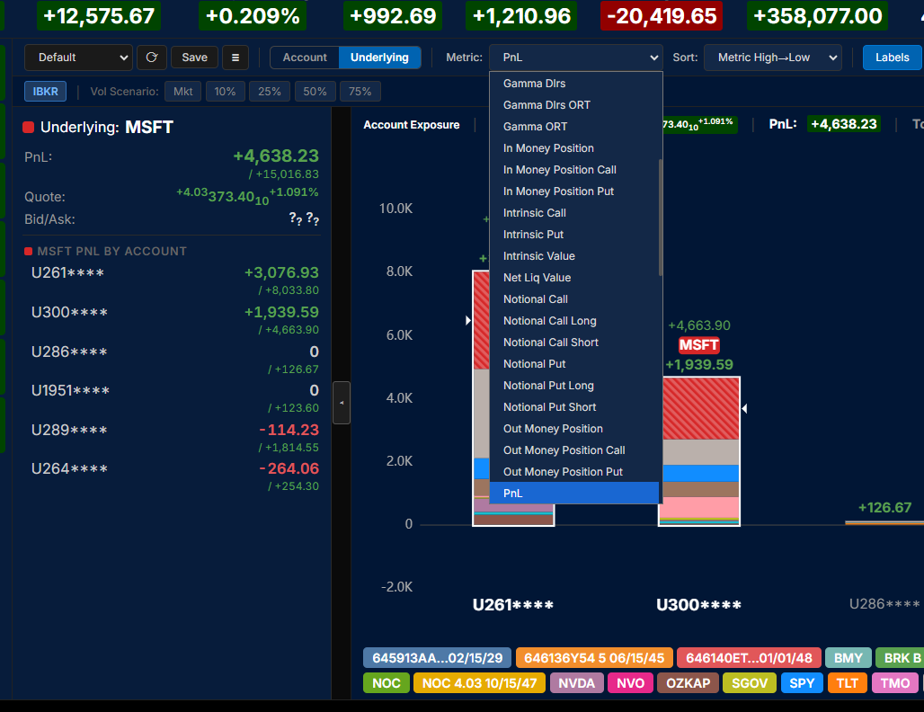Select the SPY ticker chip

click(x=802, y=682)
